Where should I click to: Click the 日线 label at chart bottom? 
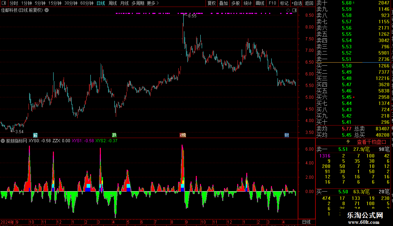pyautogui.click(x=306, y=222)
